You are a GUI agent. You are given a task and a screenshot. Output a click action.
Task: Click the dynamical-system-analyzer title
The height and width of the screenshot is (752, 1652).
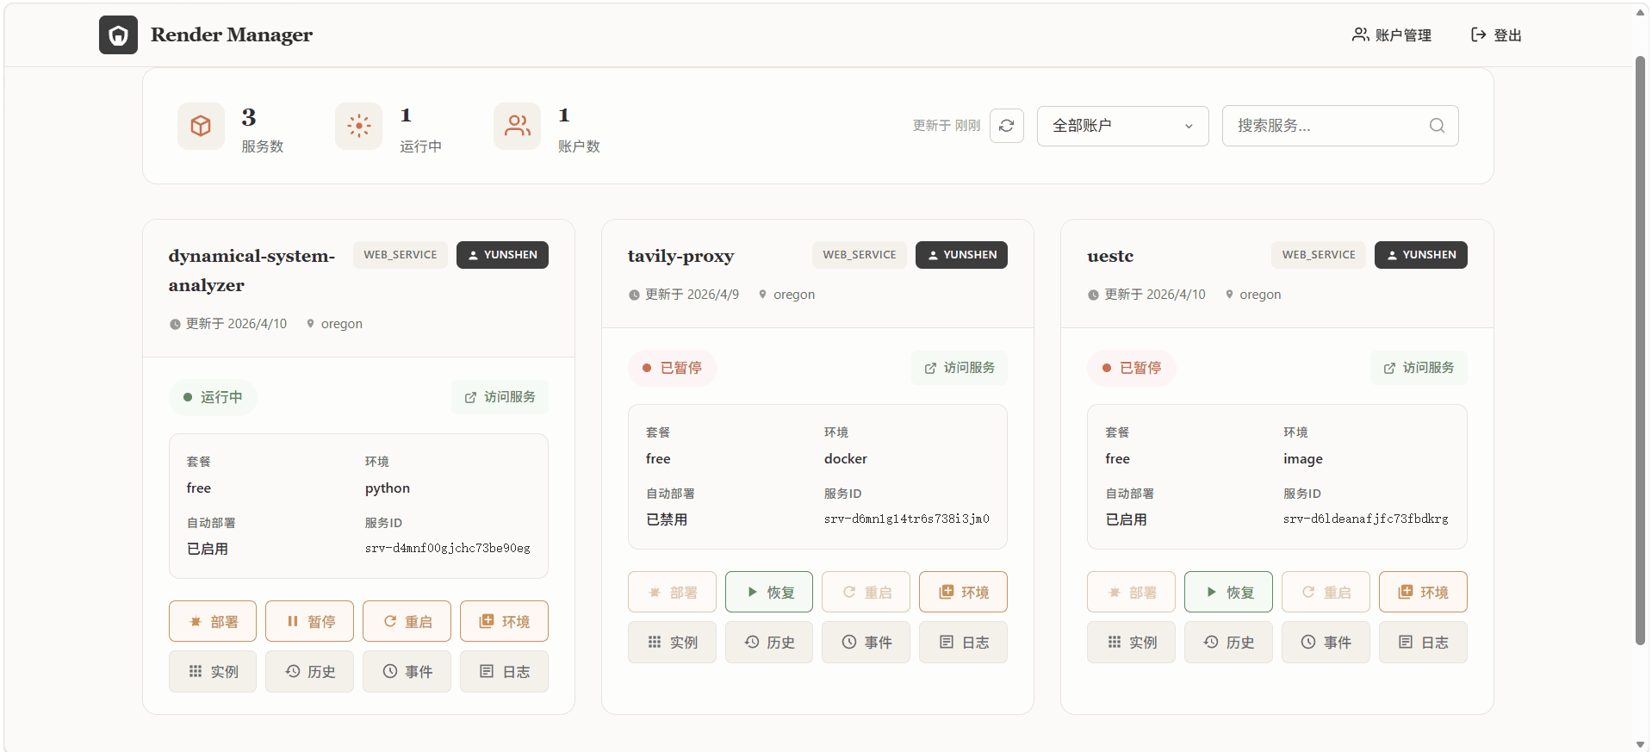[x=252, y=270]
